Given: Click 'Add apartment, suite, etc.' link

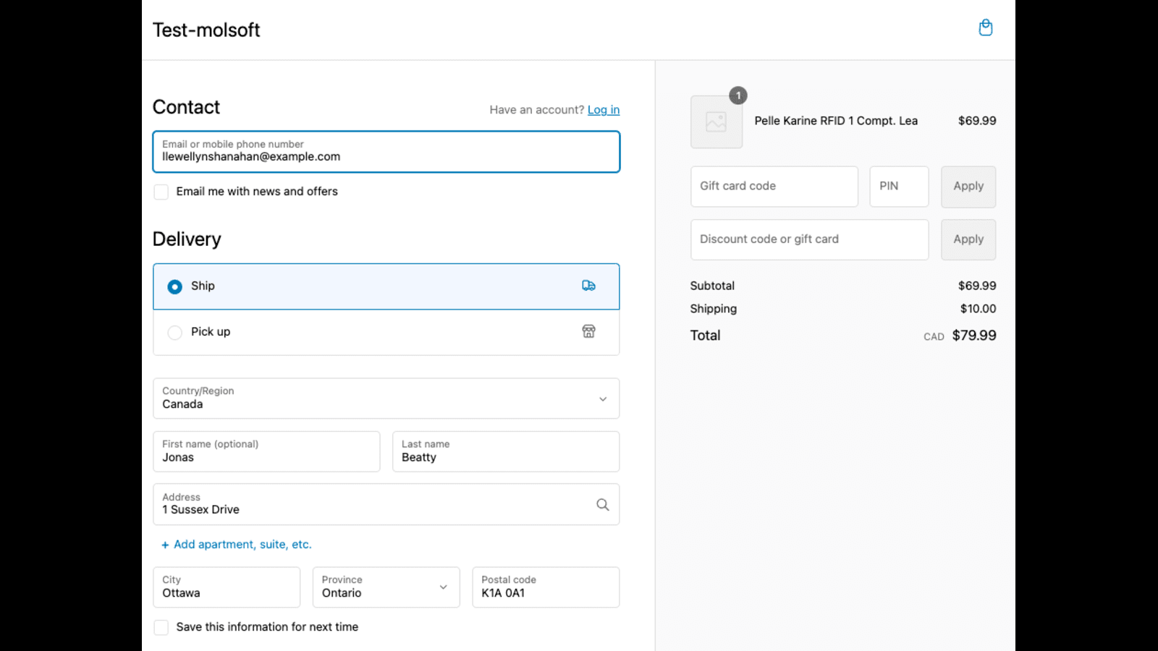Looking at the screenshot, I should click(x=236, y=544).
